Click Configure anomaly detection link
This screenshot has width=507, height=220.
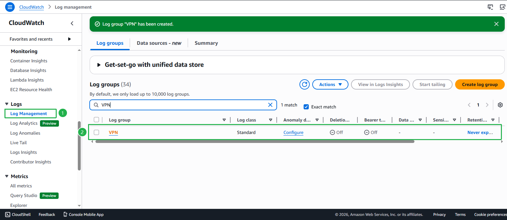(293, 132)
